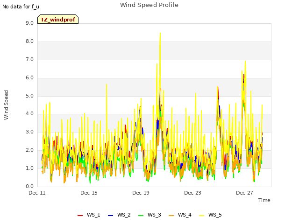This screenshot has width=299, height=224.
Task: Click the blue WS_2 legend color swatch
Action: [x=110, y=216]
